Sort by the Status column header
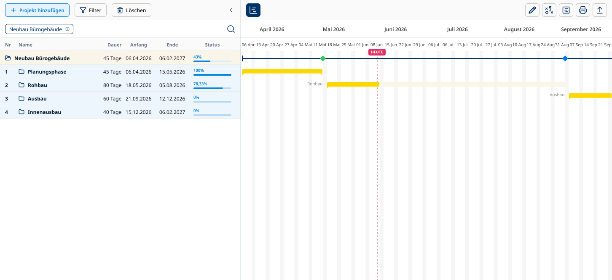Image resolution: width=612 pixels, height=280 pixels. (x=212, y=45)
